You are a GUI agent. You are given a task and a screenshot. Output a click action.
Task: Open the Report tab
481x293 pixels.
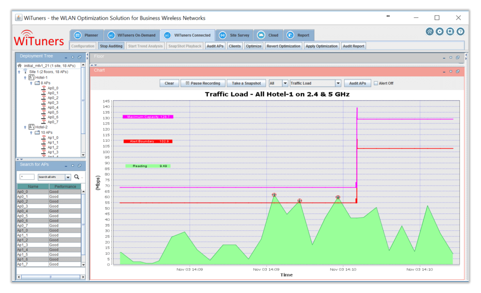coord(299,35)
